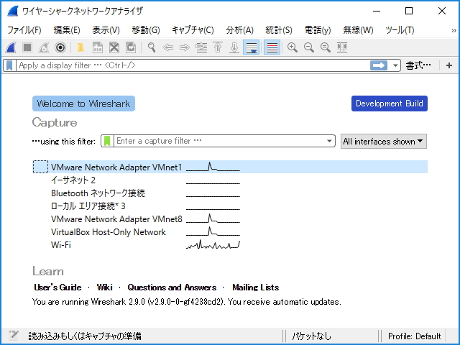
Task: Go to the previous packet arrow
Action: [167, 47]
